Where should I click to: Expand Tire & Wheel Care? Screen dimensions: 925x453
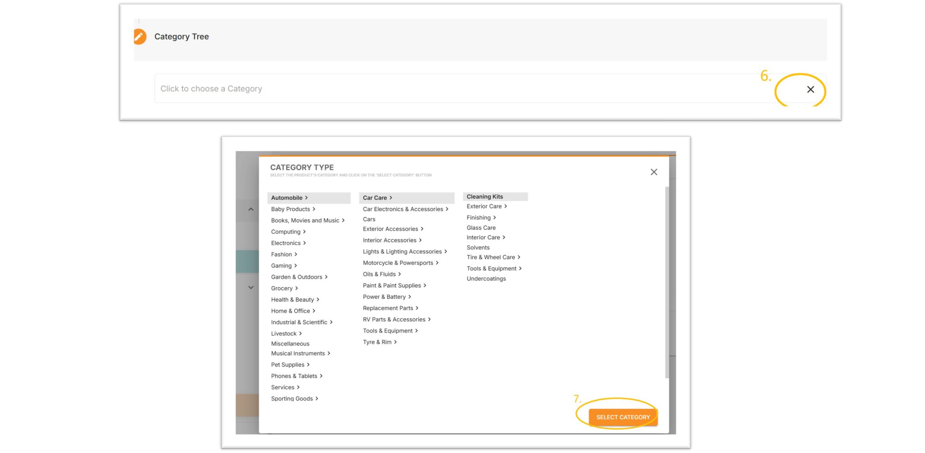pyautogui.click(x=493, y=257)
